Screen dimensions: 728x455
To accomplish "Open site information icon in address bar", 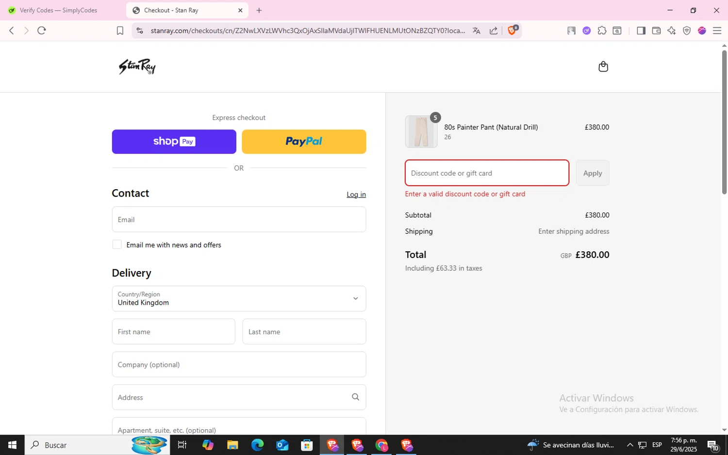I will 140,31.
